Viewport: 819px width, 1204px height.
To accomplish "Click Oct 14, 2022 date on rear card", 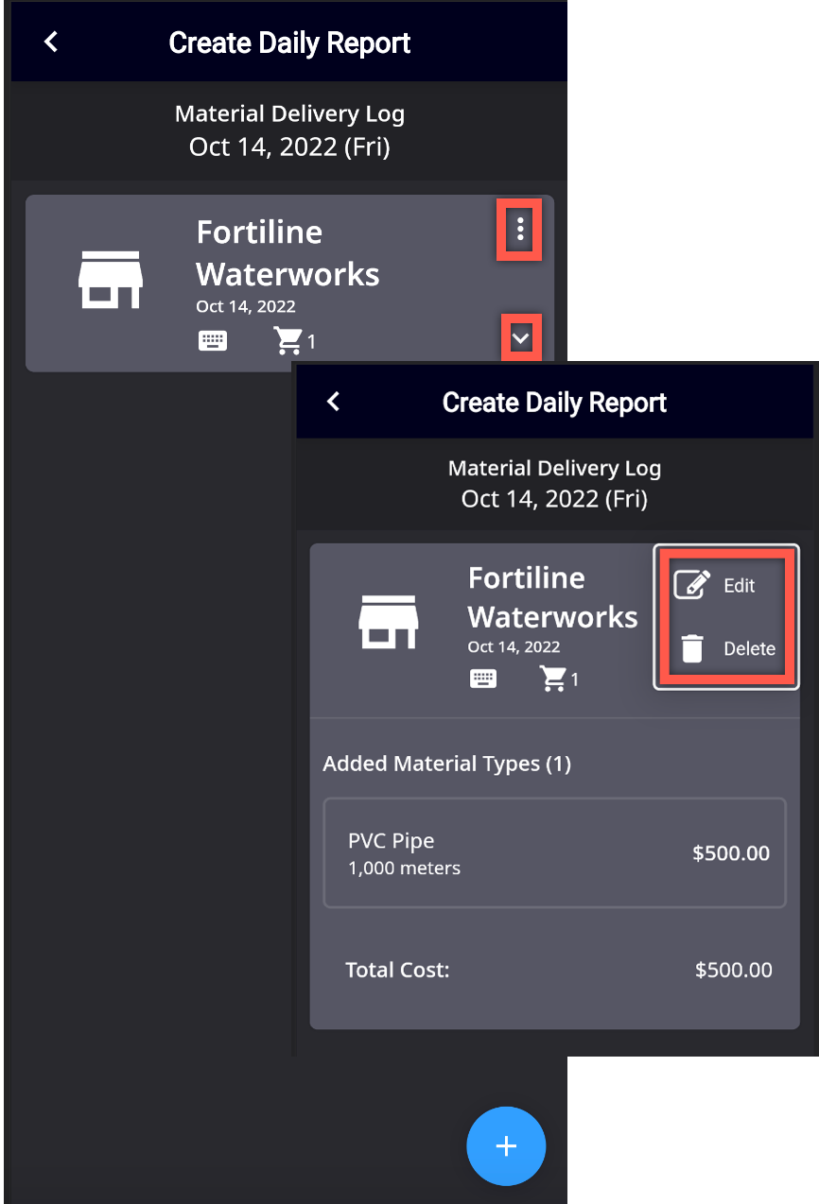I will (246, 306).
